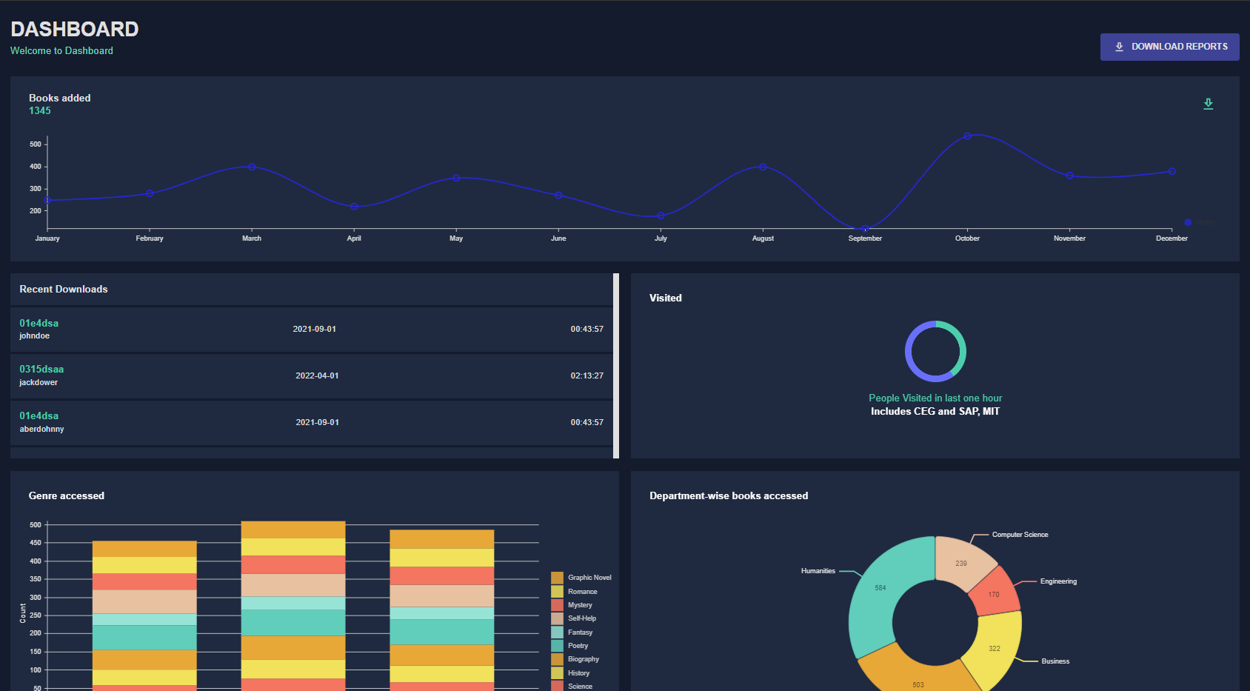Click the Visited progress ring
The width and height of the screenshot is (1250, 691).
point(935,351)
